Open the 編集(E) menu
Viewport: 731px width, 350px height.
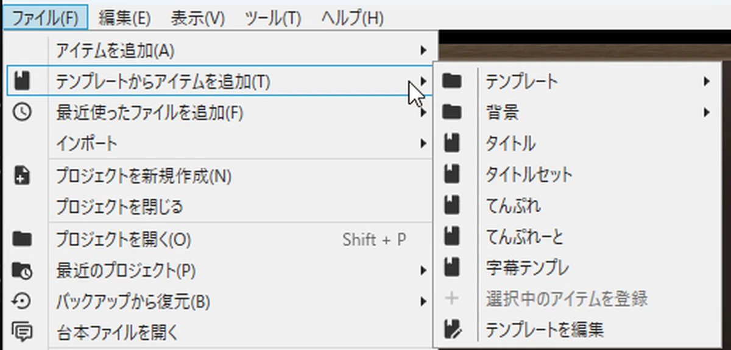(124, 18)
